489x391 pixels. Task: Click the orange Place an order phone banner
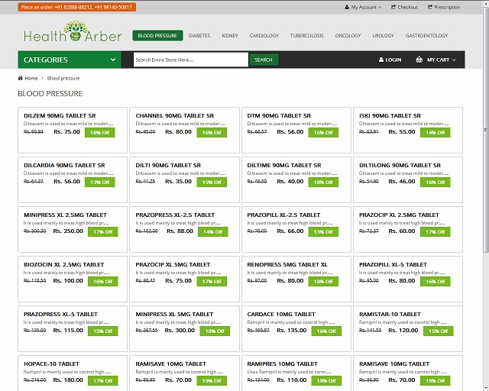click(76, 7)
